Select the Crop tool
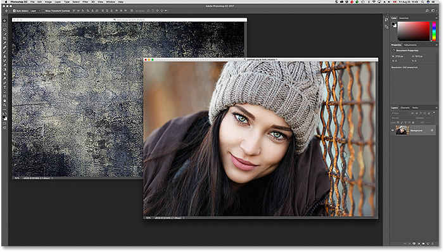The height and width of the screenshot is (252, 444). [4, 38]
